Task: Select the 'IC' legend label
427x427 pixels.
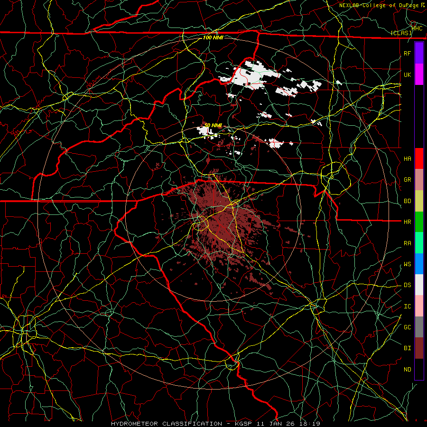Action: (x=407, y=306)
